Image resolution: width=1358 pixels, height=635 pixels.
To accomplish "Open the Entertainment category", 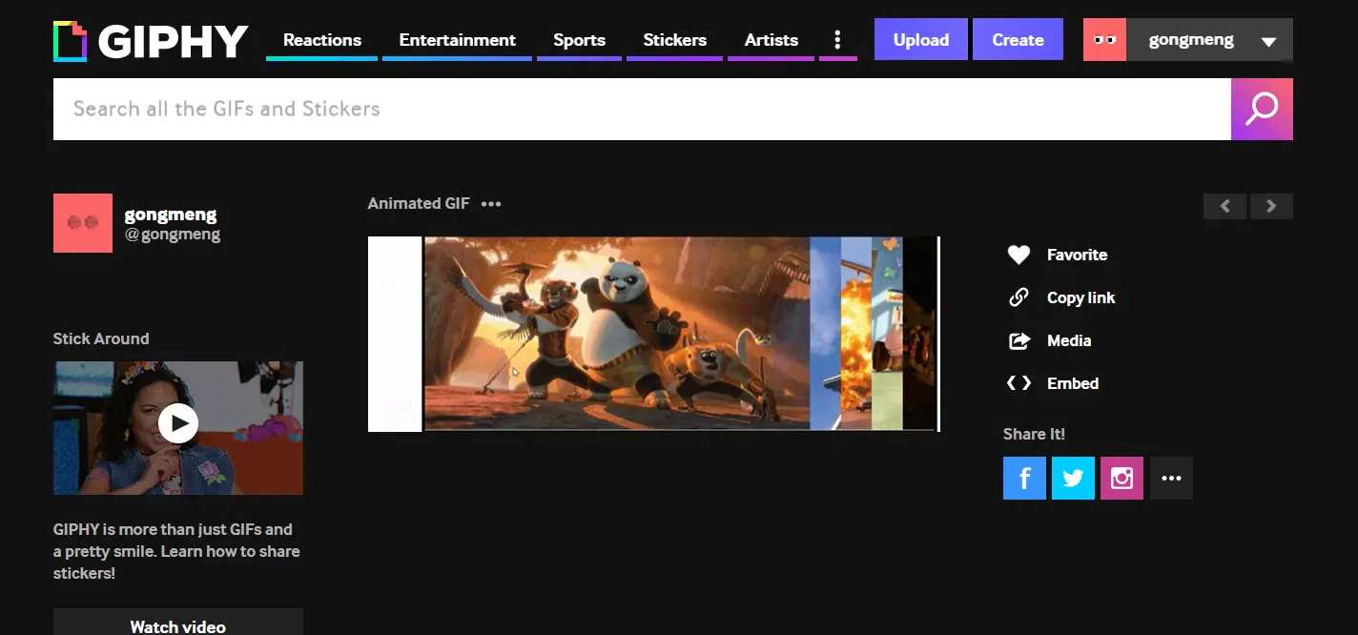I will tap(458, 40).
